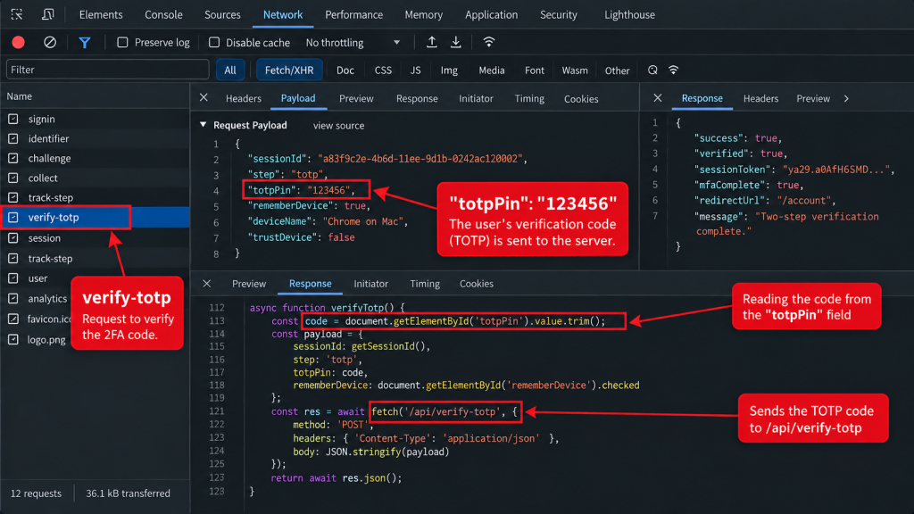Close the right Response pane with X
Screen dimensions: 914x514
click(658, 98)
